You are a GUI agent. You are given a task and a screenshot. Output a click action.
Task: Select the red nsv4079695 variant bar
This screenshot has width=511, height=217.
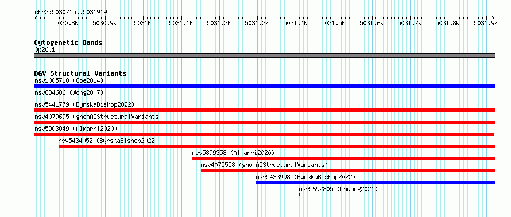(x=264, y=122)
